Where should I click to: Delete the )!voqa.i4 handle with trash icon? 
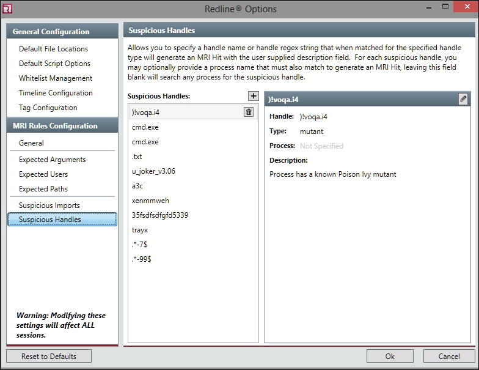pos(249,113)
